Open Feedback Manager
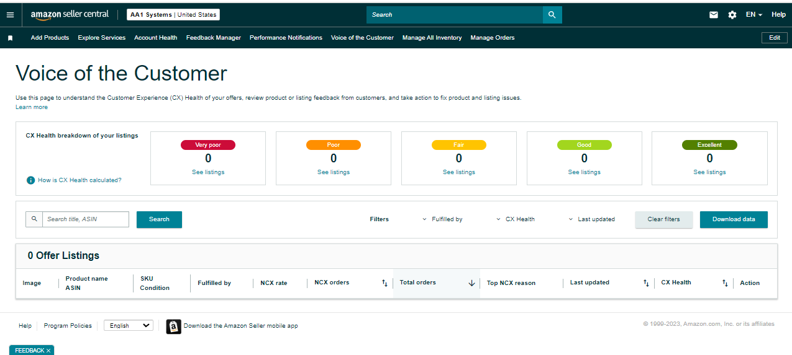 click(x=214, y=38)
